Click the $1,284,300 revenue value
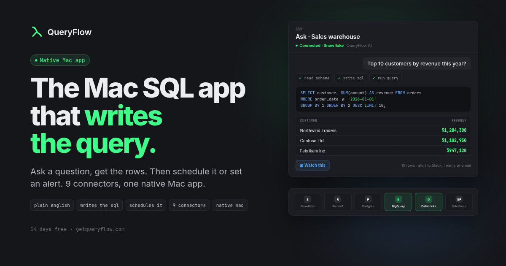This screenshot has width=506, height=266. tap(454, 130)
